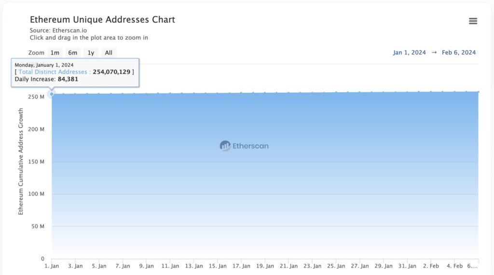Click the 50 M y-axis label
Viewport: 494px width, 275px height.
click(x=38, y=226)
